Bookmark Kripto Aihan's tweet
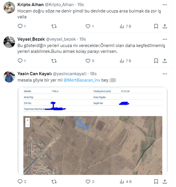 tap(156, 26)
